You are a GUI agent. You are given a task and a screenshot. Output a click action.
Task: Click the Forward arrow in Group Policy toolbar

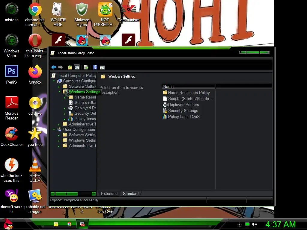point(61,67)
